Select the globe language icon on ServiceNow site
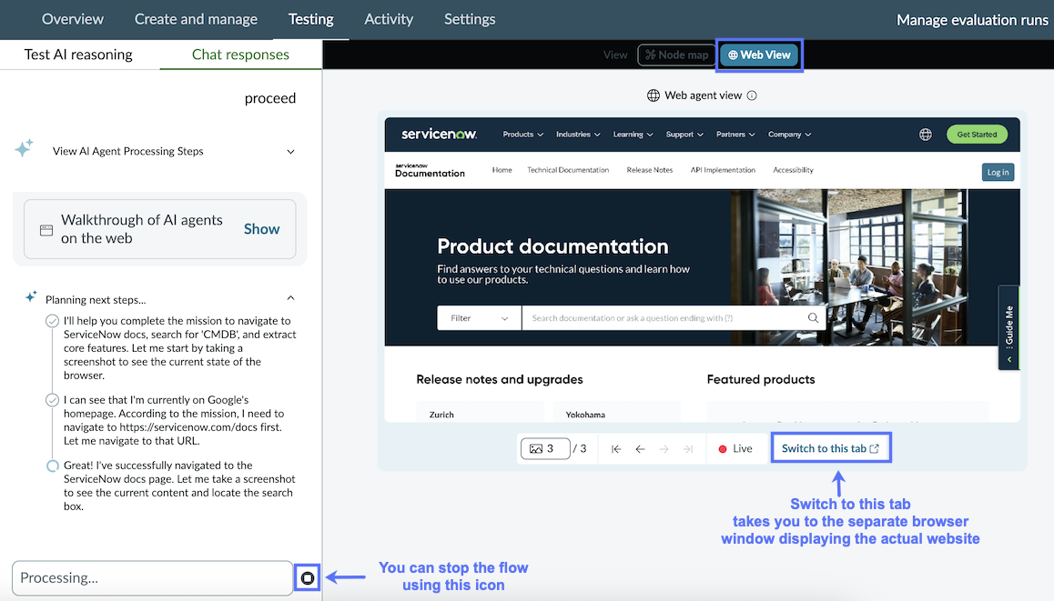The width and height of the screenshot is (1054, 601). pyautogui.click(x=926, y=135)
